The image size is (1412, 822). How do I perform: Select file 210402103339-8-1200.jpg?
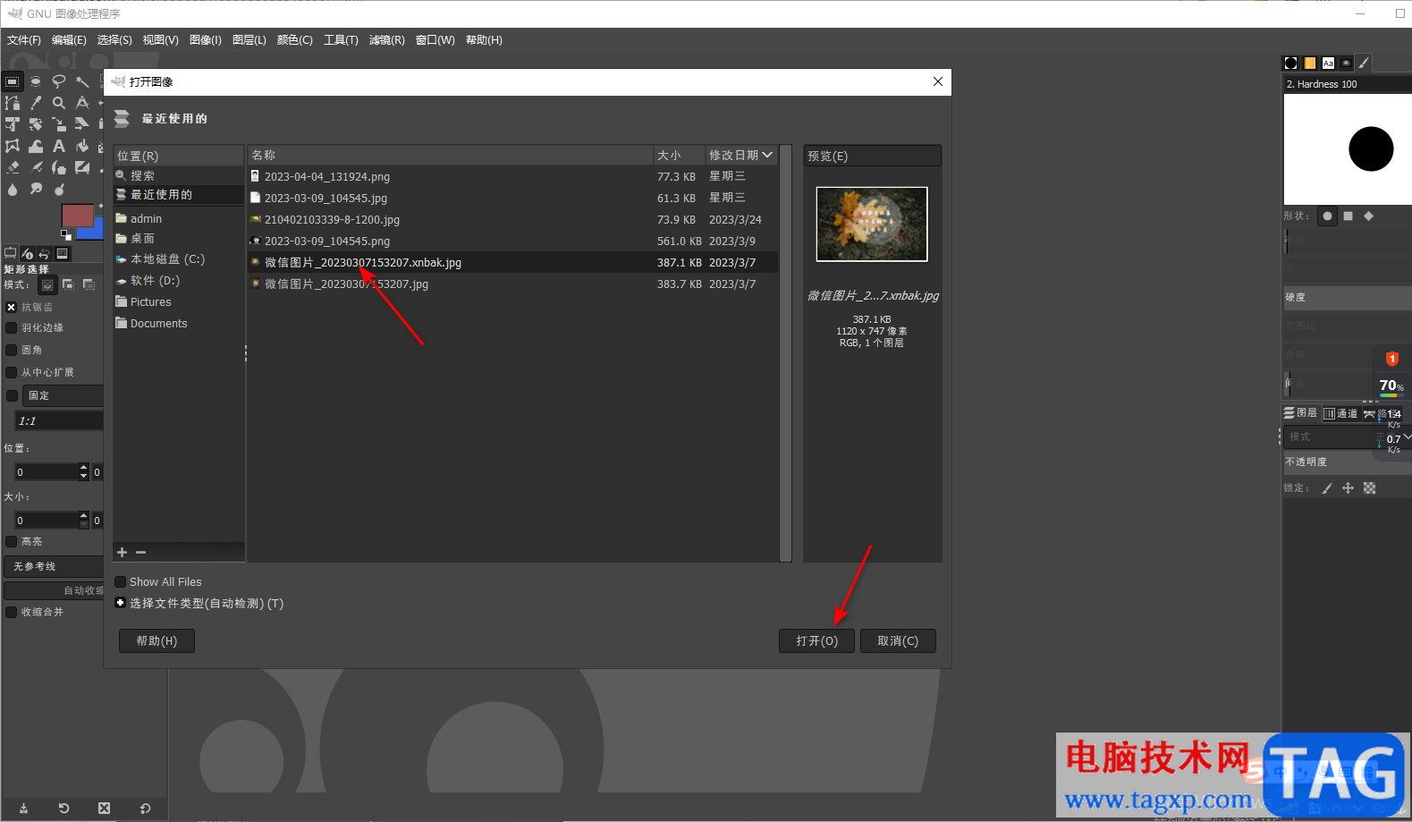coord(512,219)
